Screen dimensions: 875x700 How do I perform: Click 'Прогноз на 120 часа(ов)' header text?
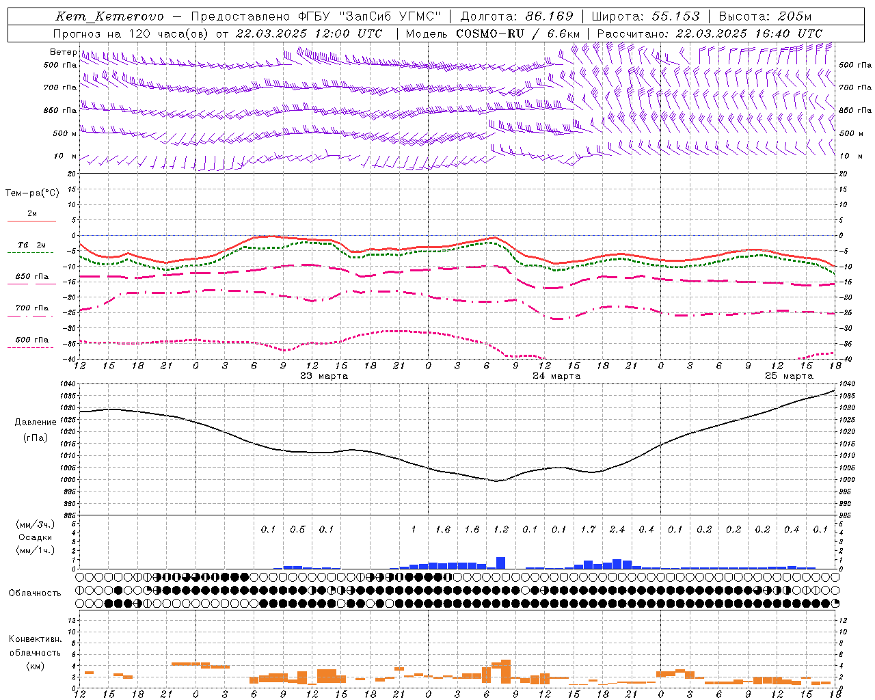click(131, 33)
